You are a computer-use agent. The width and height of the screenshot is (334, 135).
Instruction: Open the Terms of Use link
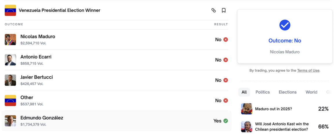pyautogui.click(x=308, y=71)
